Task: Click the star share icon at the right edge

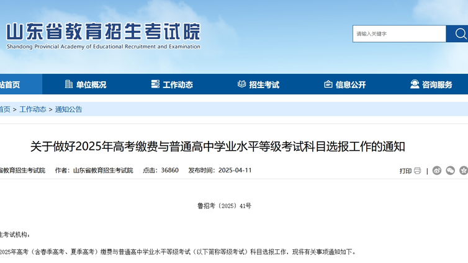Action: pos(464,170)
